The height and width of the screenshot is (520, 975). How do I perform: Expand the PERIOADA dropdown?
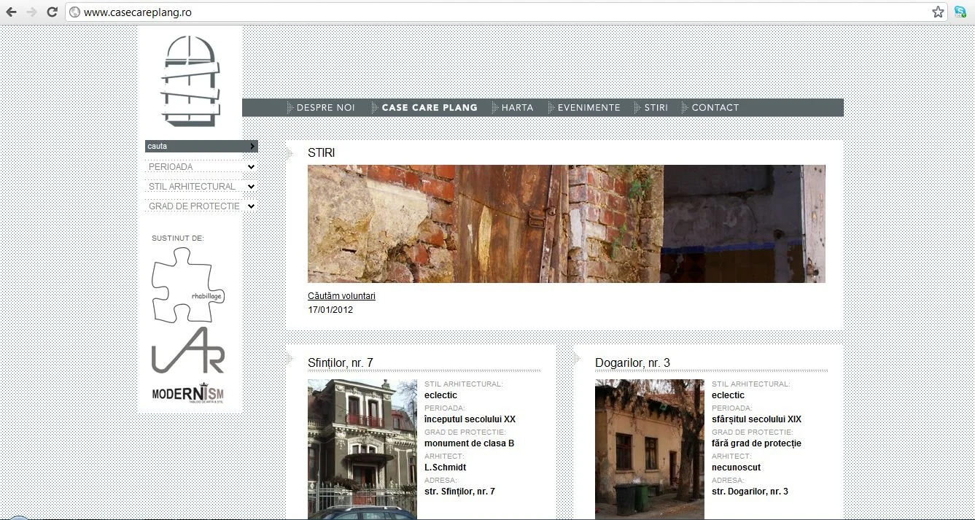tap(251, 167)
